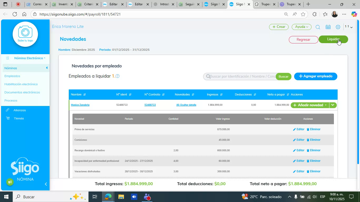
Task: Delete the Vacaciones disfrutadas novelty
Action: [x=314, y=171]
